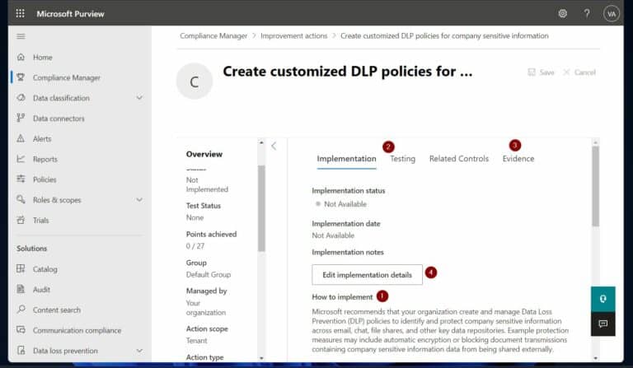Viewport: 633px width, 368px height.
Task: Click the Data connectors icon
Action: [x=21, y=118]
